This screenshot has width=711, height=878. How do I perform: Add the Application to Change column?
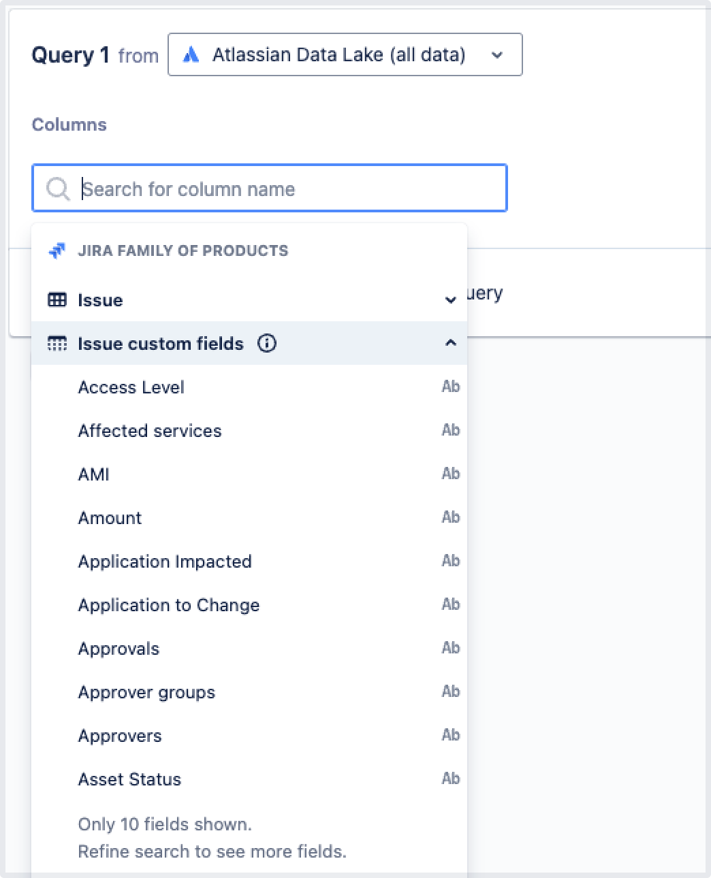click(x=169, y=605)
